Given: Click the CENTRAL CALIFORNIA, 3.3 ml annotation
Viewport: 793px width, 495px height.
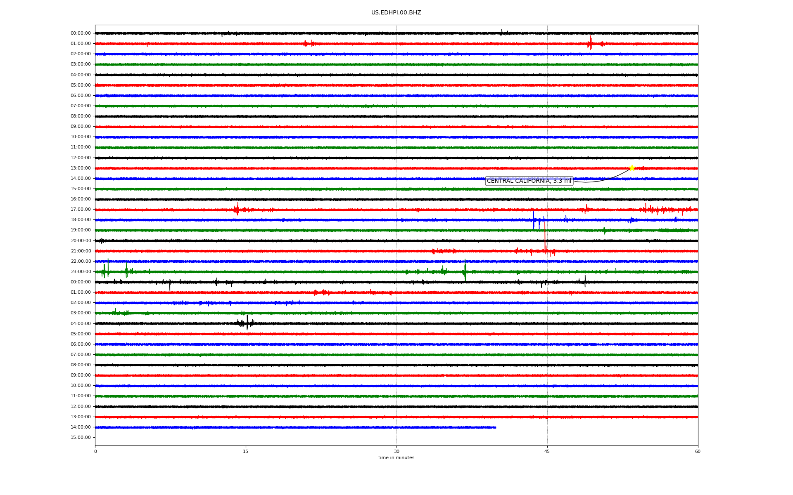Looking at the screenshot, I should pyautogui.click(x=529, y=181).
